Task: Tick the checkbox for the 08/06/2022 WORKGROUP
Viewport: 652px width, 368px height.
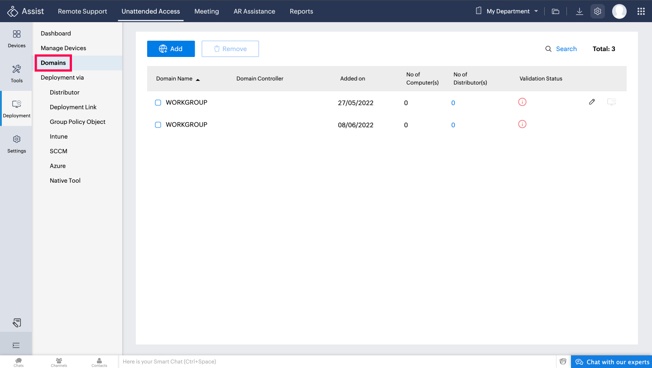Action: coord(158,125)
